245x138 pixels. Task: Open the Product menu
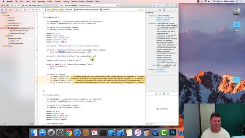pos(58,2)
